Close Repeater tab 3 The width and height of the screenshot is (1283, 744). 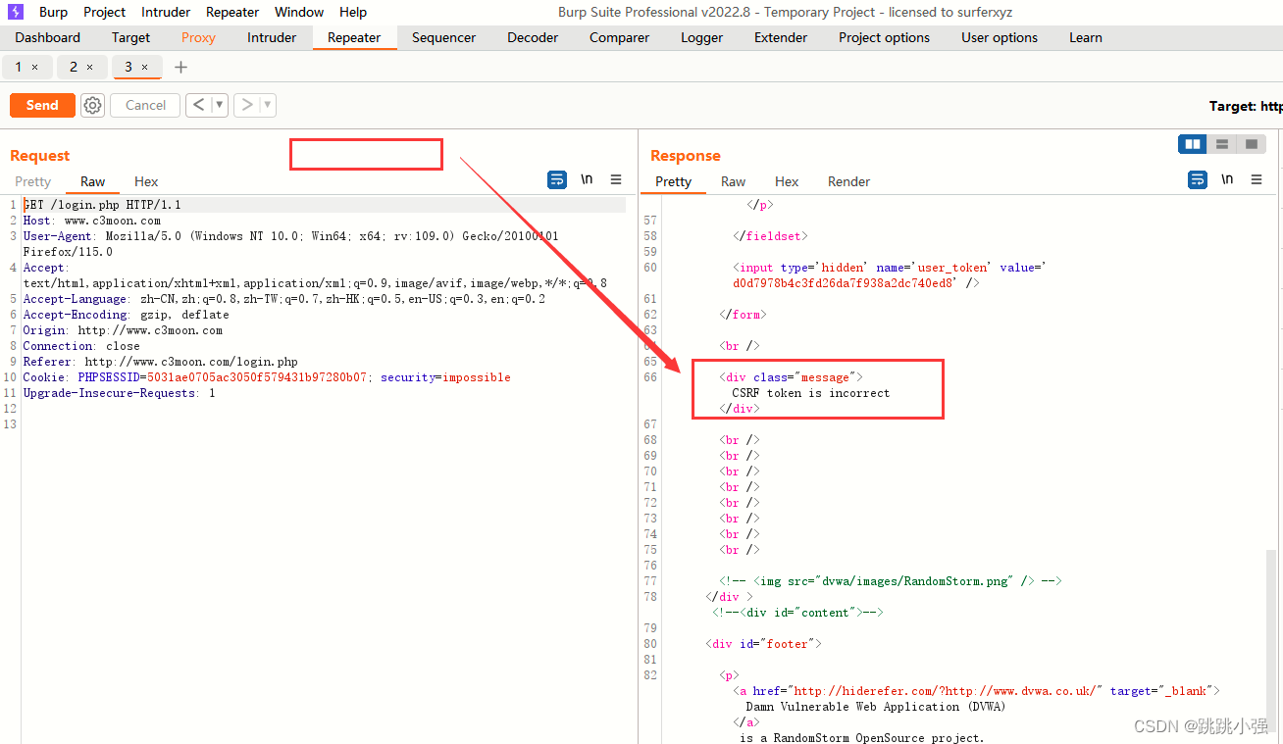pyautogui.click(x=145, y=67)
